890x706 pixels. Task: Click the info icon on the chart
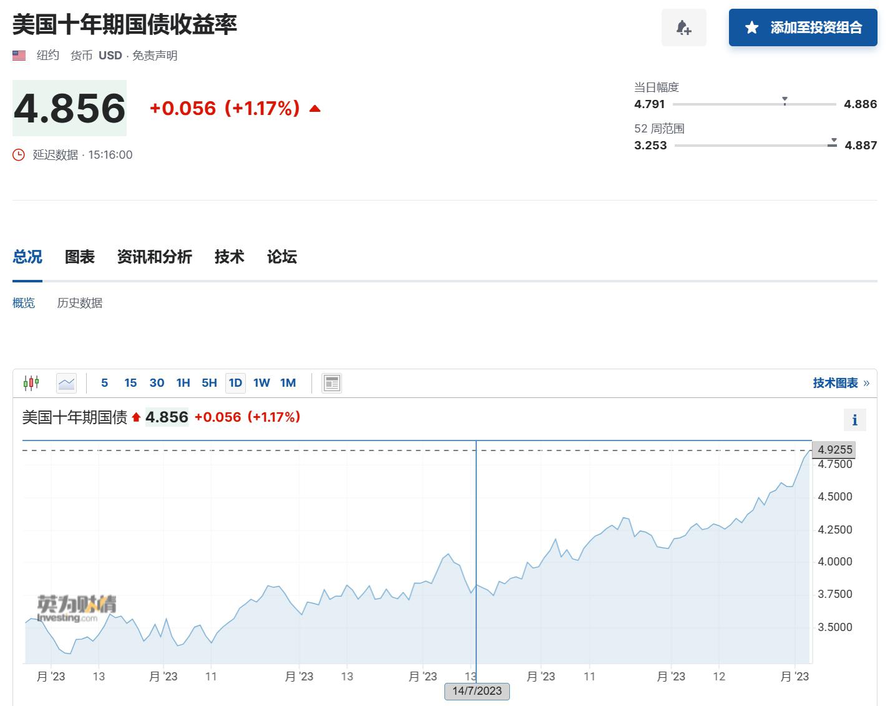pos(854,420)
